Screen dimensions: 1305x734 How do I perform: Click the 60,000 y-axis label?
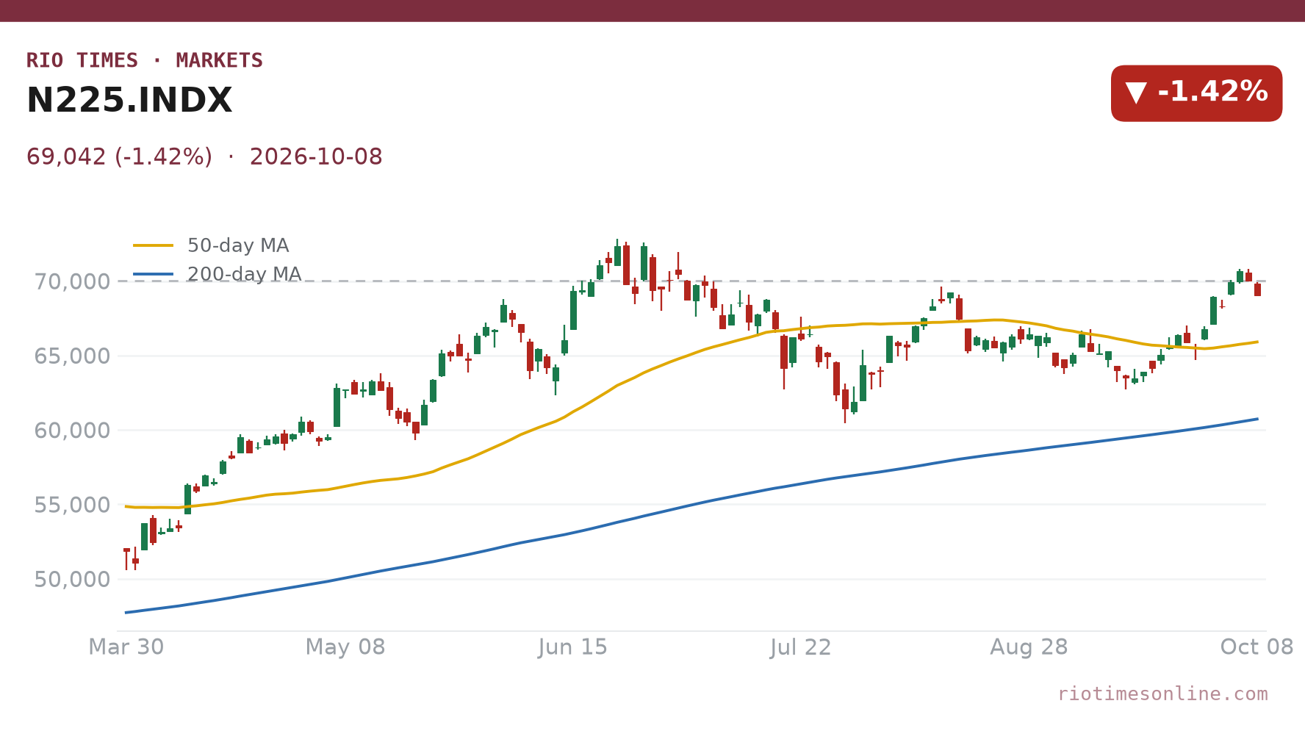click(x=72, y=431)
